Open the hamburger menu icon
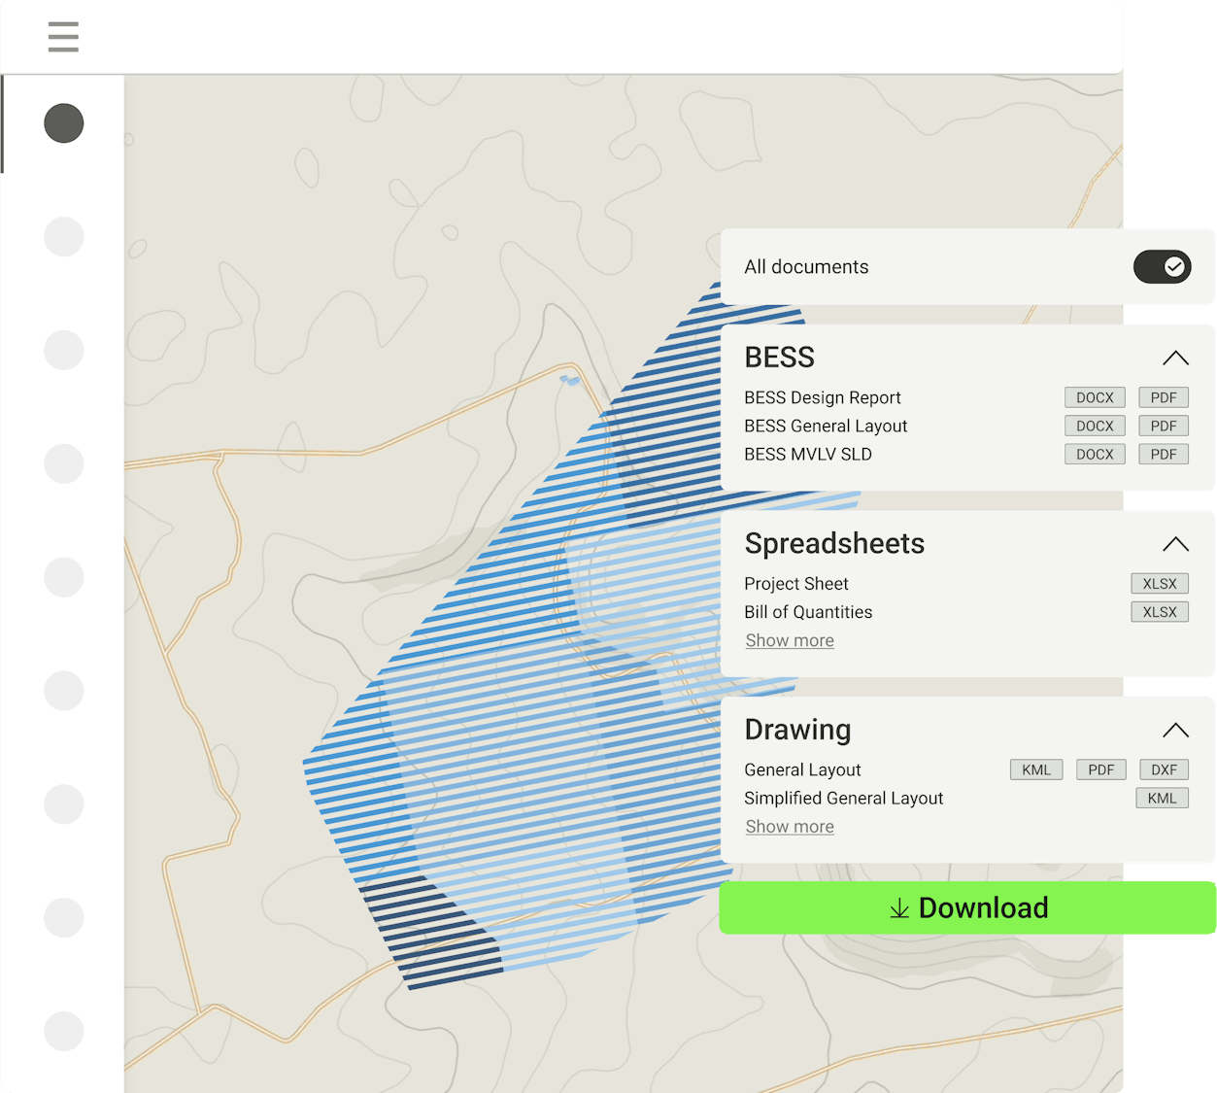This screenshot has height=1093, width=1217. point(63,37)
